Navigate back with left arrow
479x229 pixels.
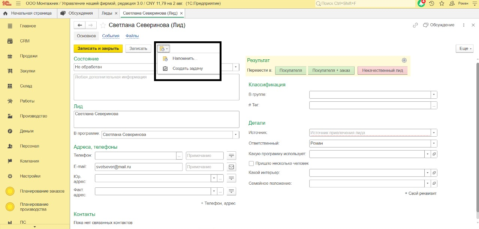pos(79,25)
